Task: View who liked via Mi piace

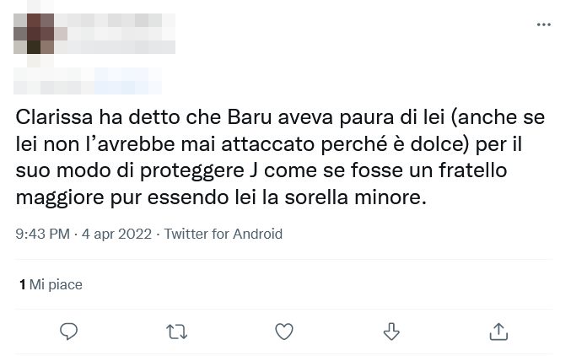Action: click(x=56, y=285)
